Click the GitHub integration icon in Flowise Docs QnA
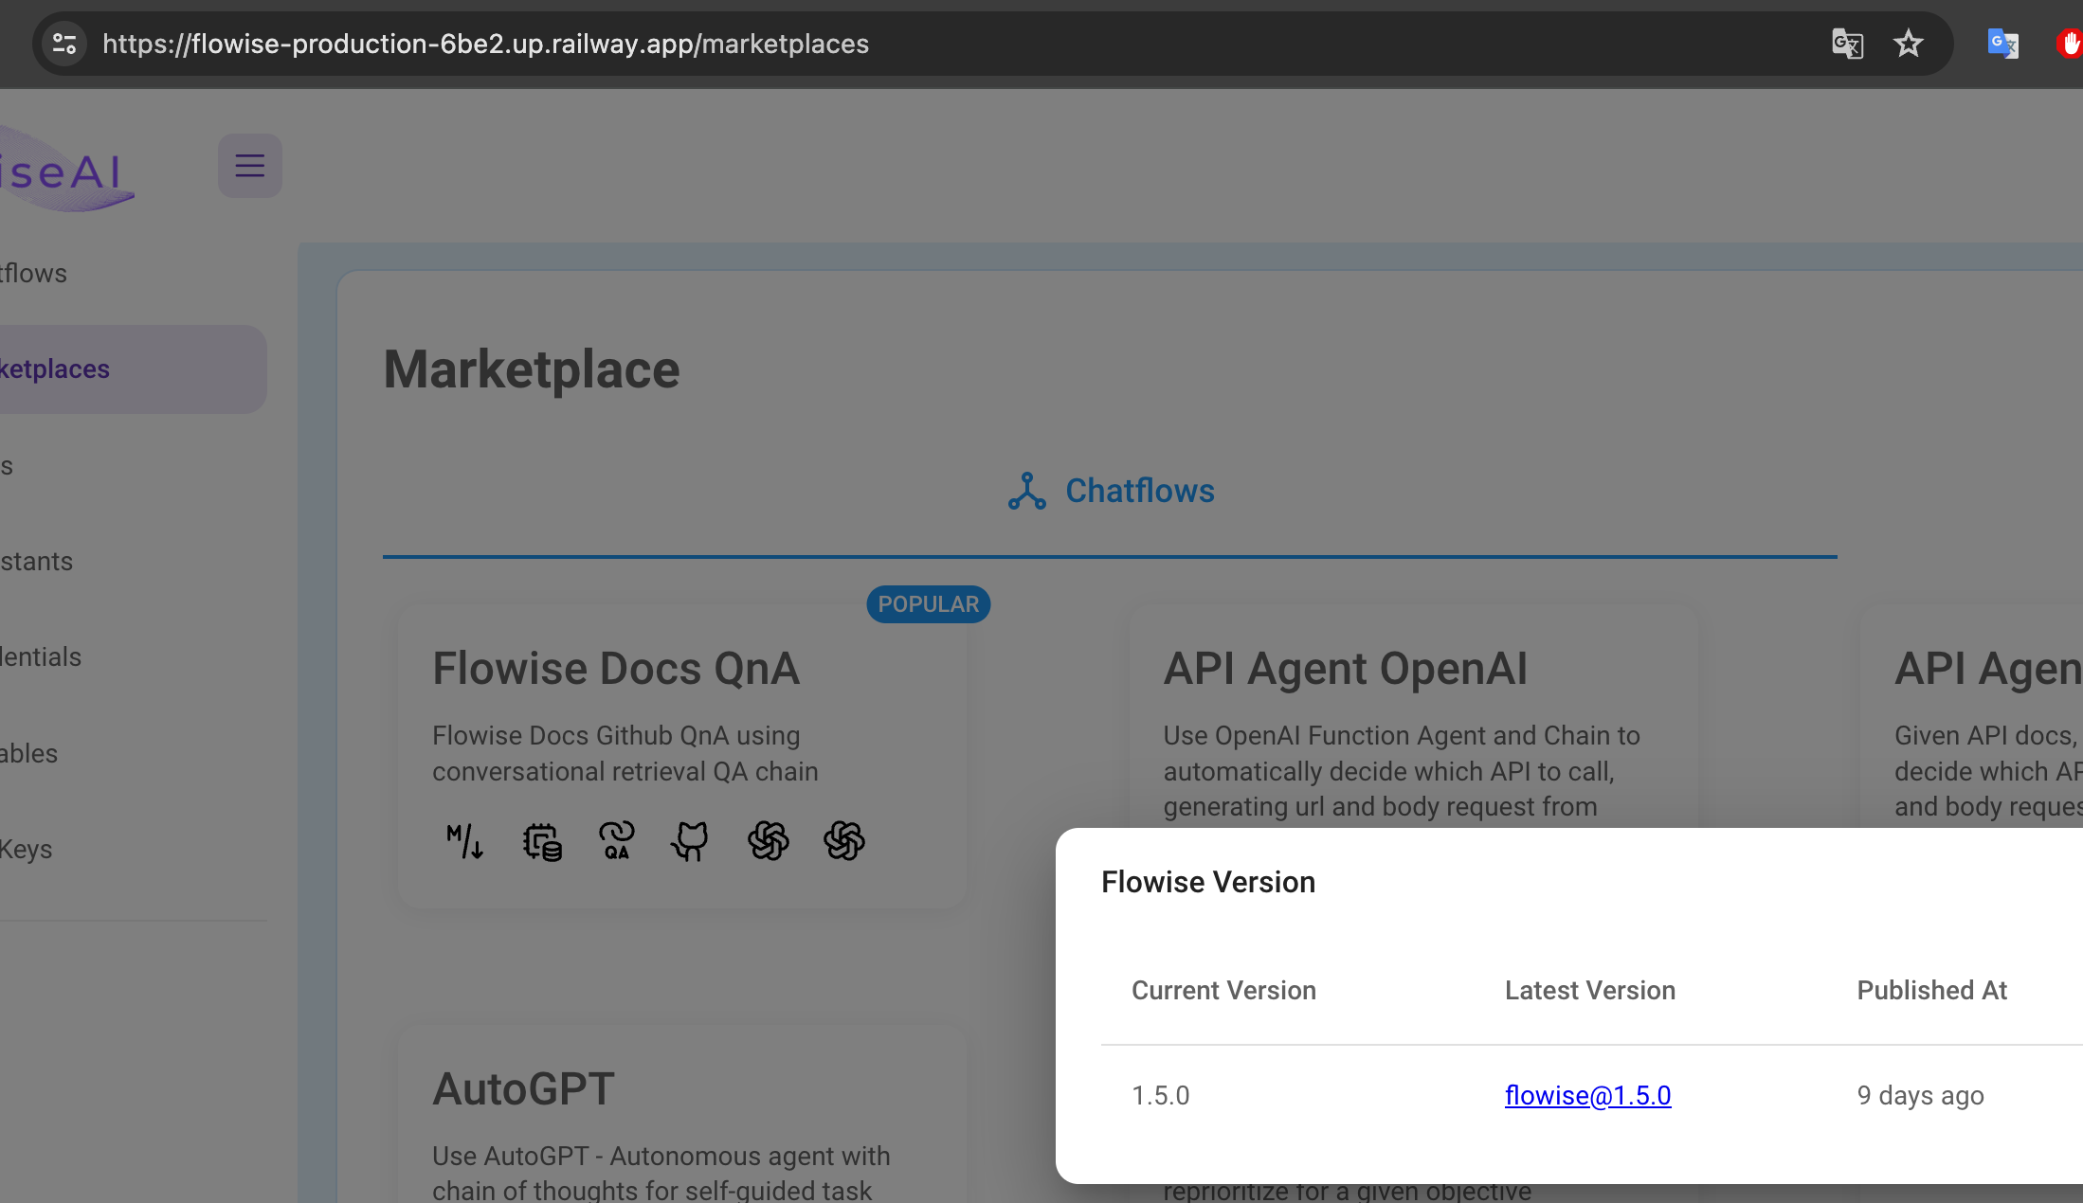The width and height of the screenshot is (2083, 1203). coord(691,842)
